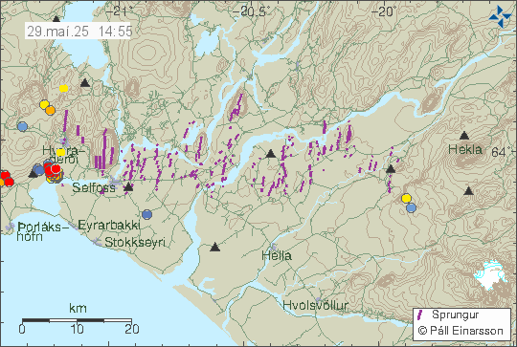Viewport: 517px width, 347px height.
Task: Click the © Páll Einarsson credit
Action: point(461,330)
